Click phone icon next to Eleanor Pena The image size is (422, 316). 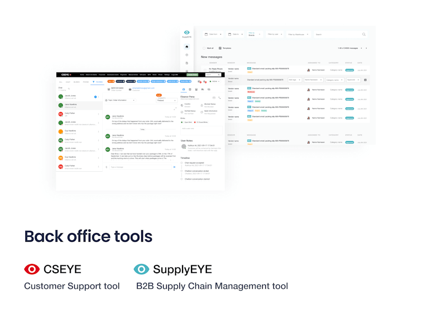219,98
